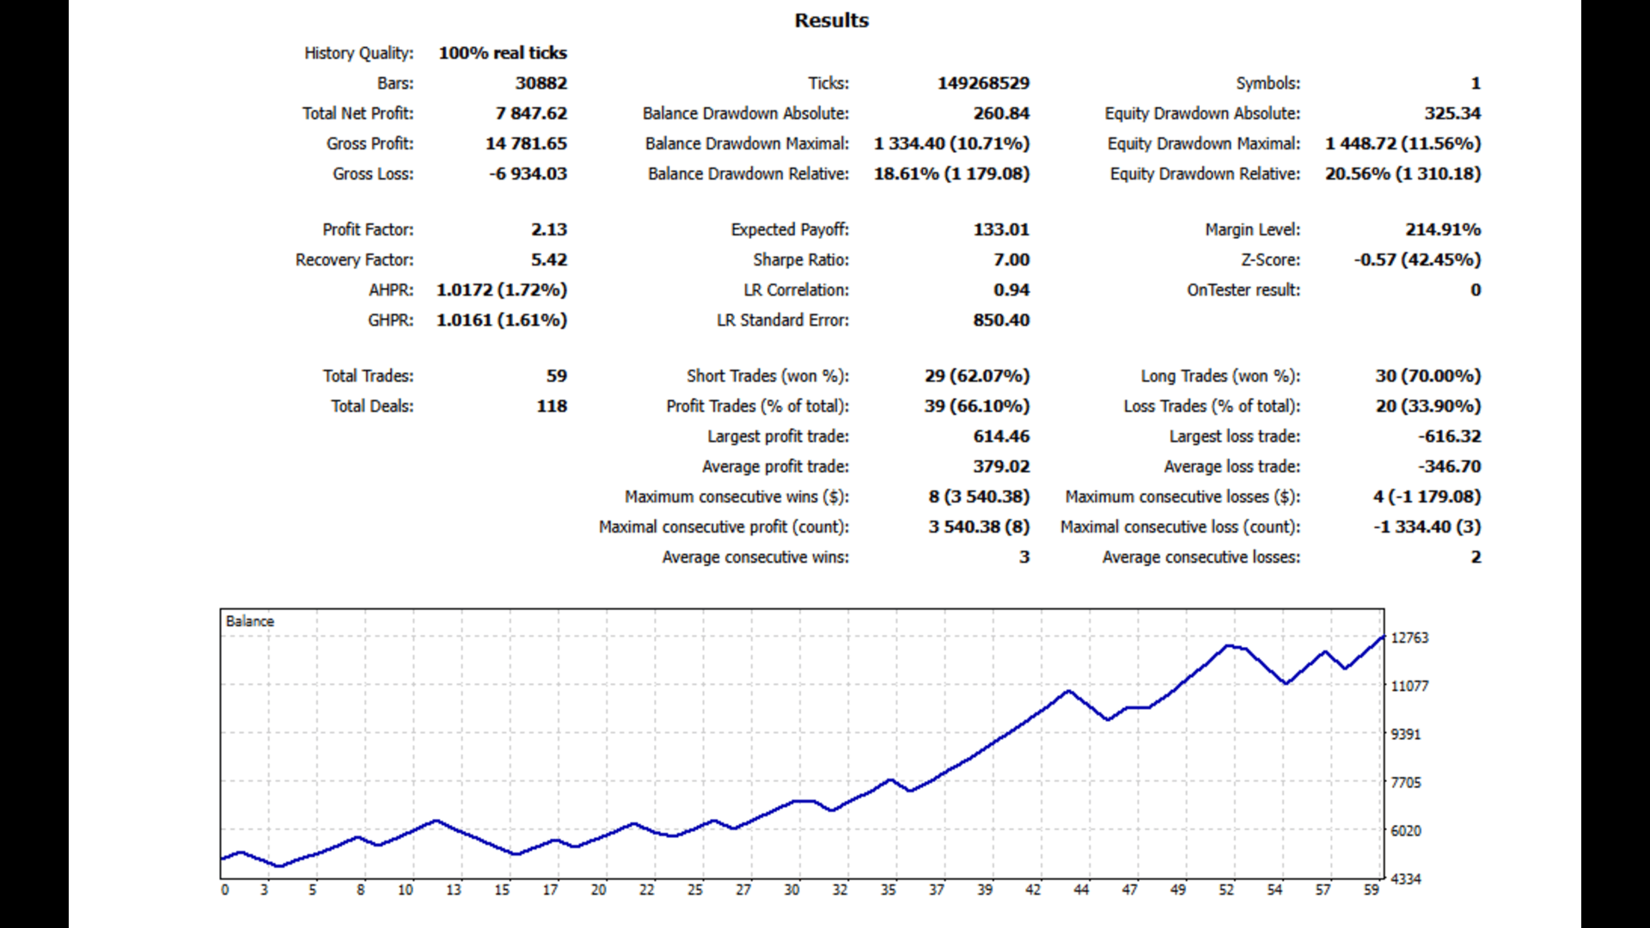Click the Total Trades value 59
Screen dimensions: 1650x928
click(x=556, y=375)
